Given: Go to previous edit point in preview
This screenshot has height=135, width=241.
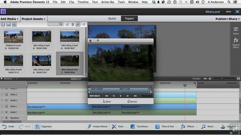Looking at the screenshot, I should click(x=107, y=96).
